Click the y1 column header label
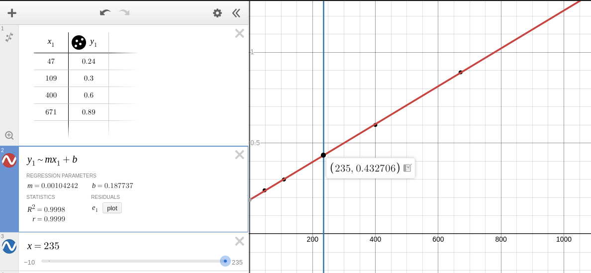The height and width of the screenshot is (273, 591). click(94, 43)
